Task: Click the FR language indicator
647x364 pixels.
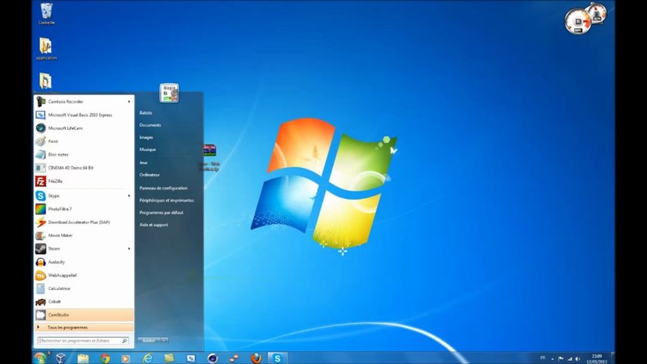Action: [543, 358]
